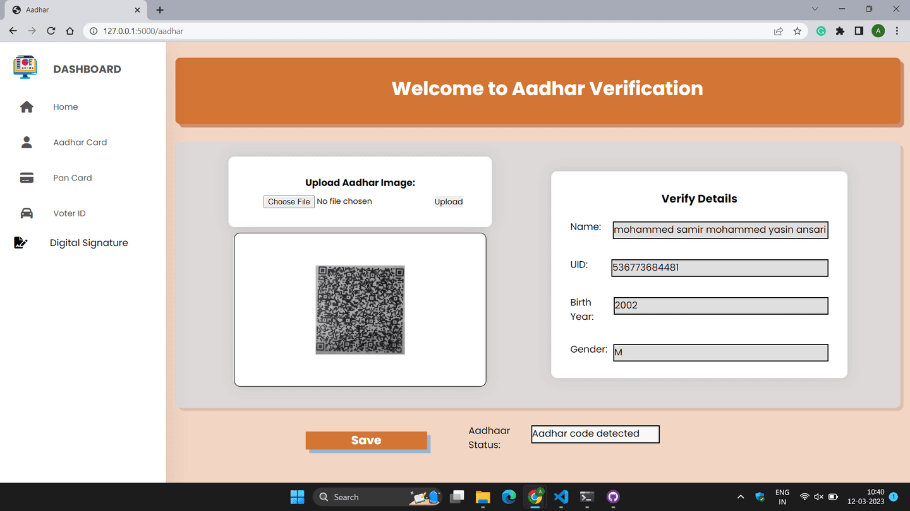The width and height of the screenshot is (910, 511).
Task: Open the tab search dropdown arrow
Action: (815, 9)
